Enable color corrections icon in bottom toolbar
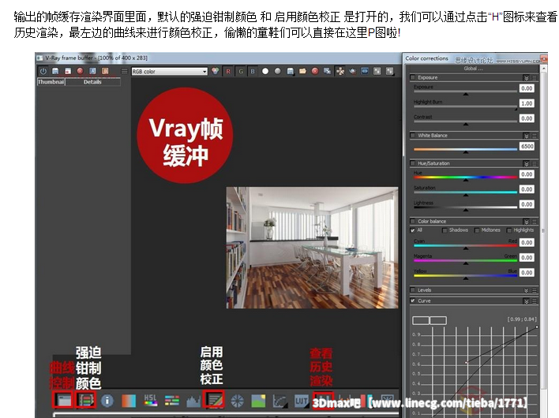The image size is (559, 418). 214,400
